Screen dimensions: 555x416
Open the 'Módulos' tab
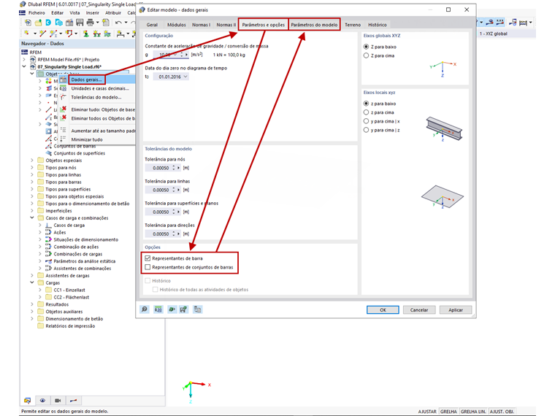(x=176, y=25)
